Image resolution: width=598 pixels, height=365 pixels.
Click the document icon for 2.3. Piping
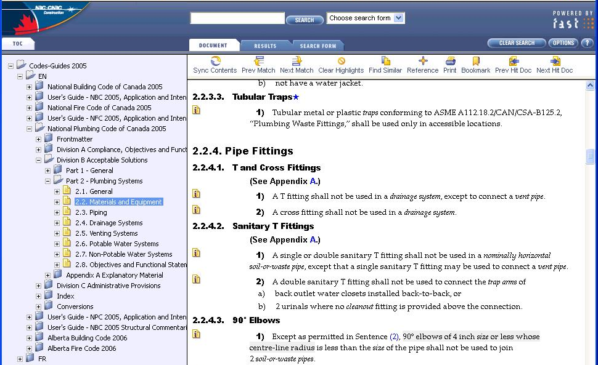coord(67,212)
